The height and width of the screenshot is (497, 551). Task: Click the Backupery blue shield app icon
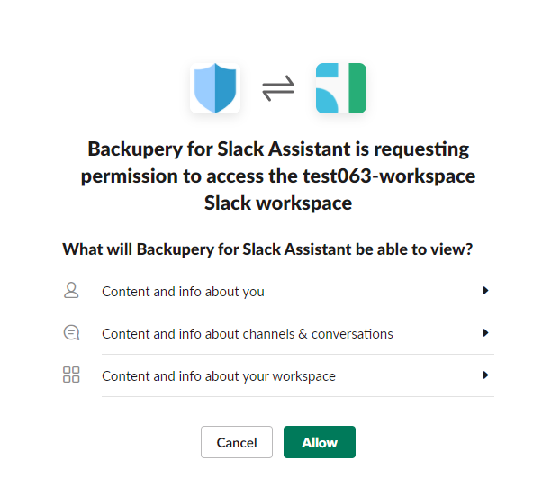point(215,88)
